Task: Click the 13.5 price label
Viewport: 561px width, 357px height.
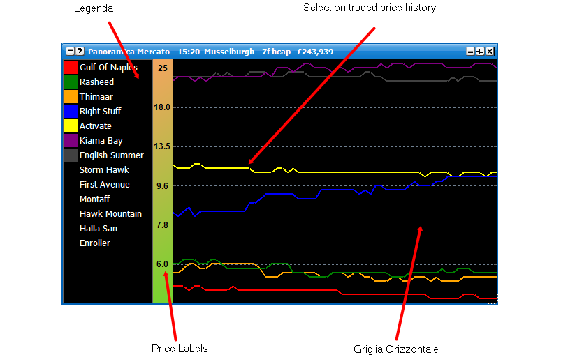Action: click(162, 146)
